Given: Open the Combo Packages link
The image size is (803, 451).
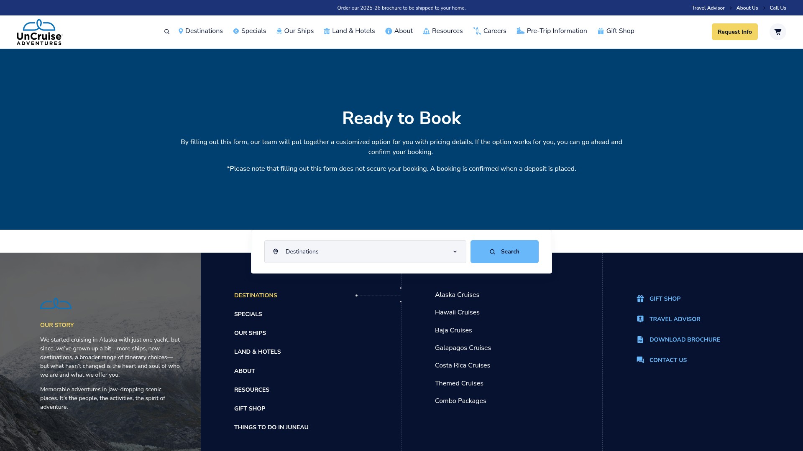Looking at the screenshot, I should tap(460, 401).
